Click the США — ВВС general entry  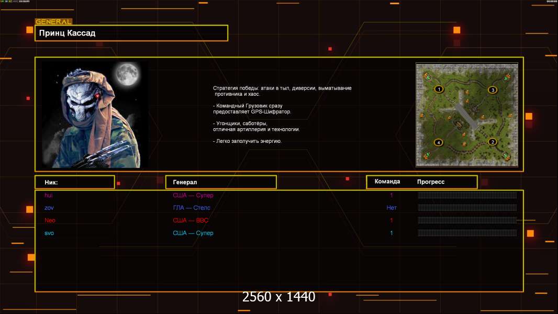[x=191, y=220]
